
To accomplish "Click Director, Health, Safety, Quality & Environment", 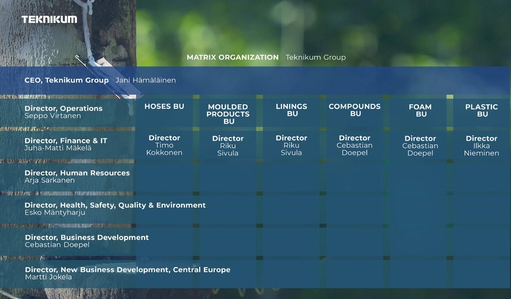I will coord(115,205).
